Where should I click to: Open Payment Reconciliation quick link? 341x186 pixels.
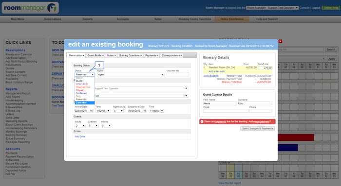pyautogui.click(x=19, y=157)
